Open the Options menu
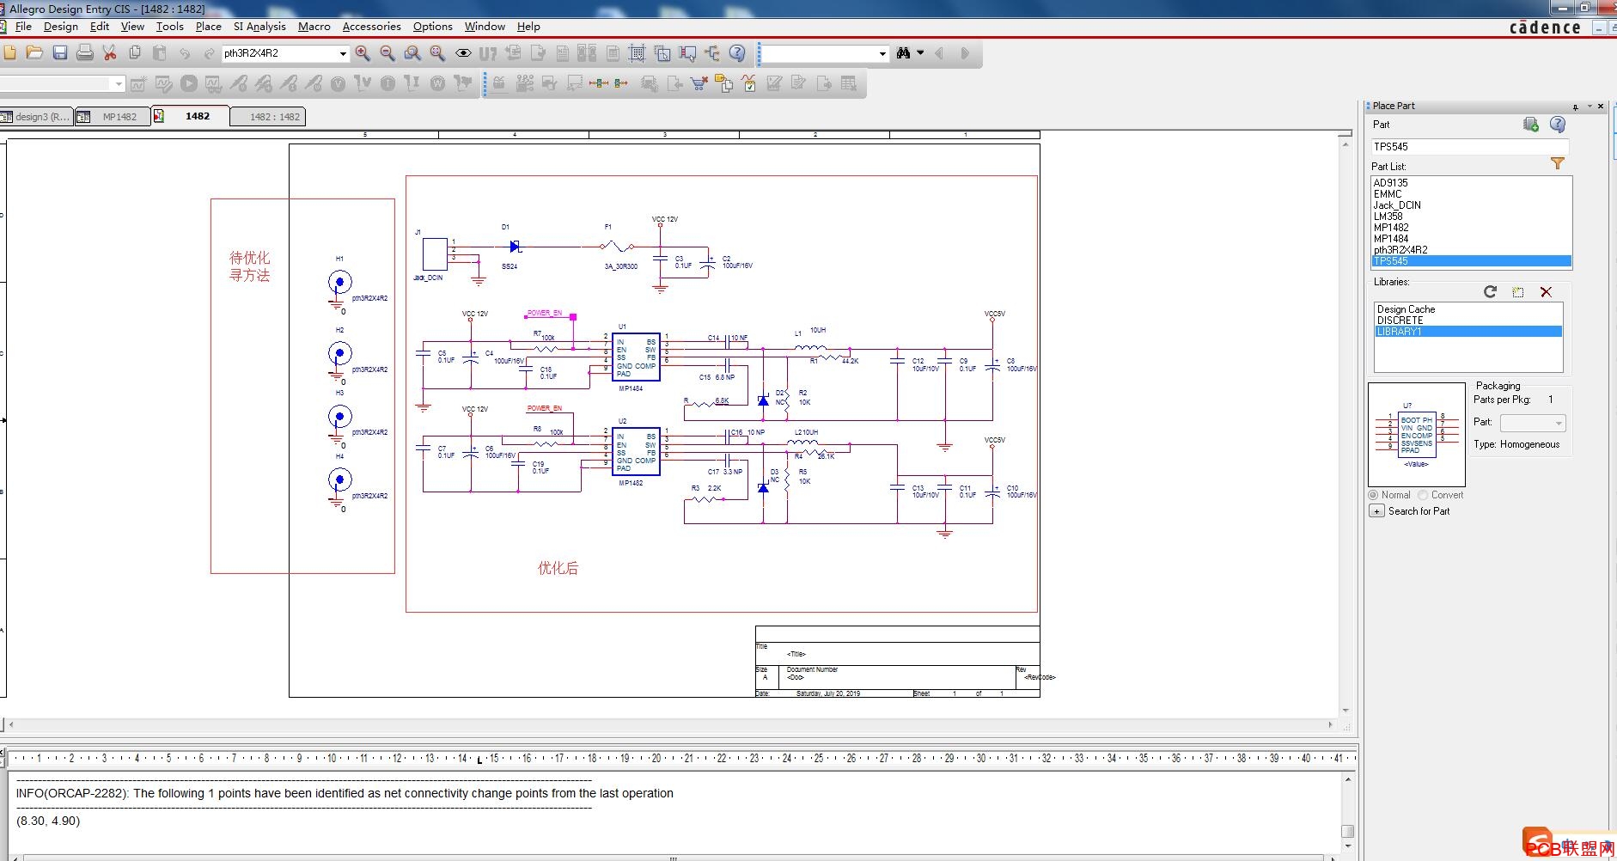This screenshot has width=1617, height=861. coord(433,27)
